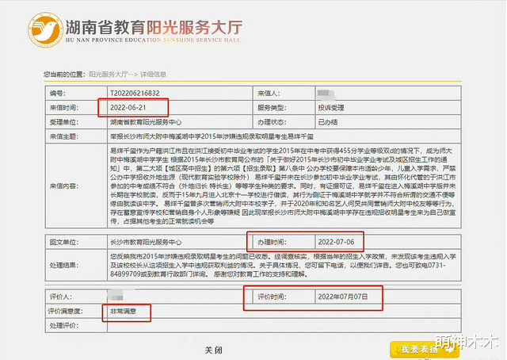Select the complaint number T202206216832

[x=135, y=94]
